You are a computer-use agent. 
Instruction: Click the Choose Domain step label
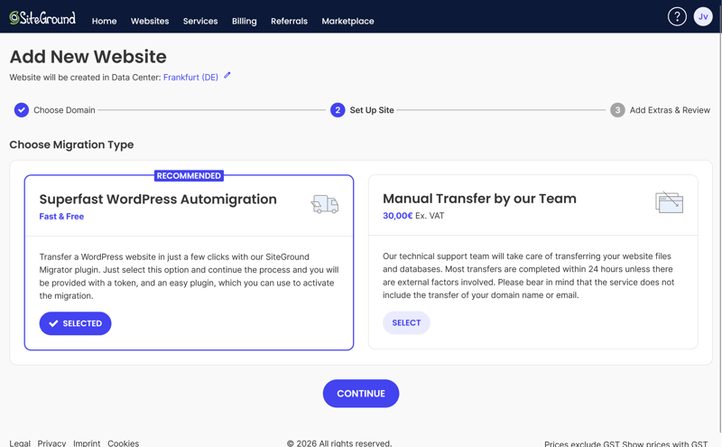[64, 110]
